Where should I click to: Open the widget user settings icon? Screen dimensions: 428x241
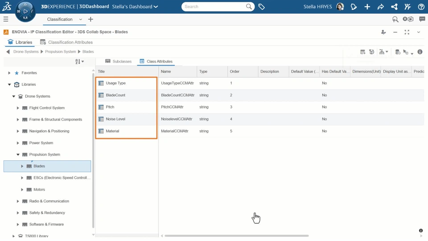(x=383, y=32)
